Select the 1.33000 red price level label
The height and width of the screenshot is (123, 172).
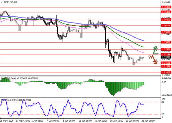point(166,42)
